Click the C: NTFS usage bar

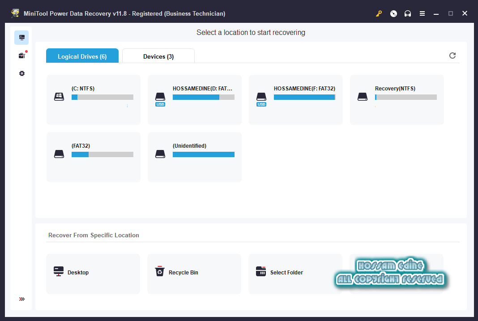(x=102, y=97)
